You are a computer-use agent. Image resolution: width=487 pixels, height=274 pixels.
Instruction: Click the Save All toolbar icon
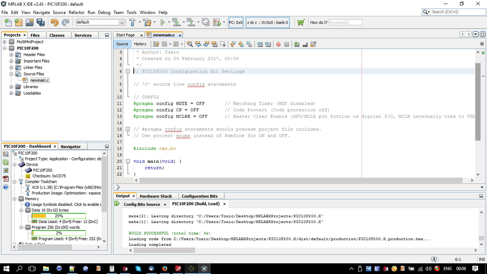[x=41, y=22]
